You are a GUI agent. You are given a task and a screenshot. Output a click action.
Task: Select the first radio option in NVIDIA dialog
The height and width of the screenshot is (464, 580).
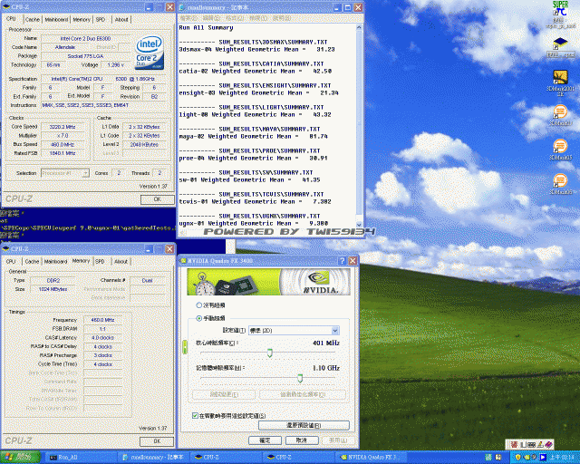point(199,305)
